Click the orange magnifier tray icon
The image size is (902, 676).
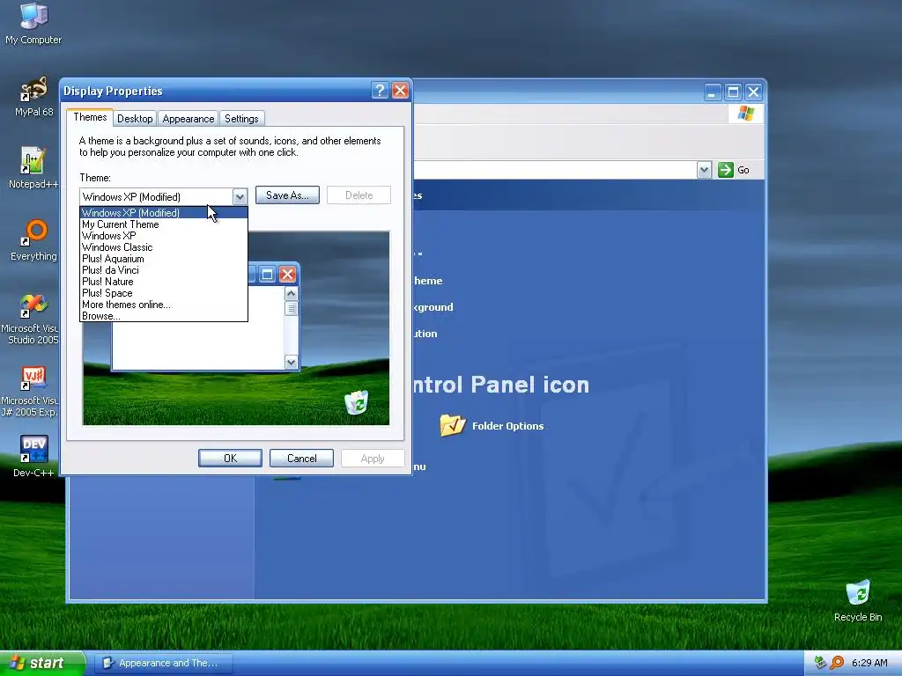point(837,663)
